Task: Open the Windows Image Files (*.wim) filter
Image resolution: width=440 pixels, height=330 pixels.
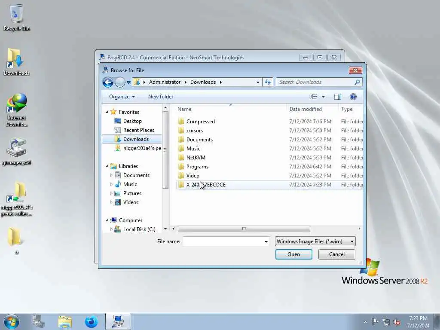Action: click(315, 241)
